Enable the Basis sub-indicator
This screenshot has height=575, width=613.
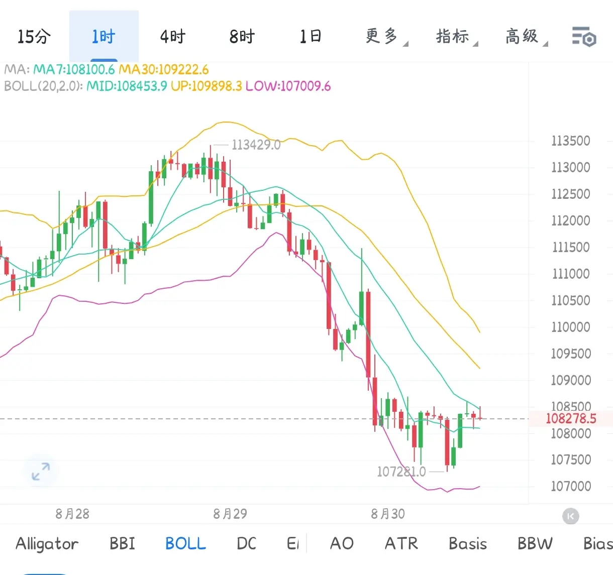pyautogui.click(x=467, y=543)
